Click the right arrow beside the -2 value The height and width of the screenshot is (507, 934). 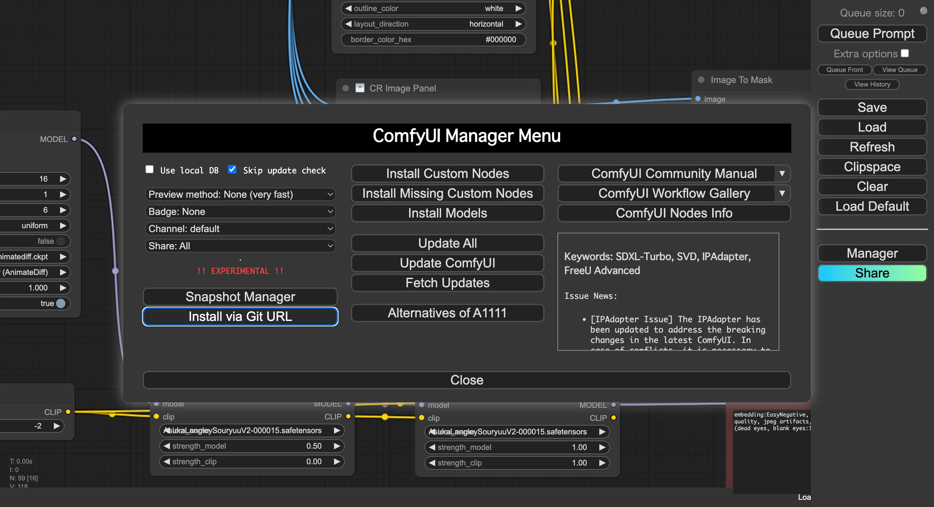coord(56,426)
